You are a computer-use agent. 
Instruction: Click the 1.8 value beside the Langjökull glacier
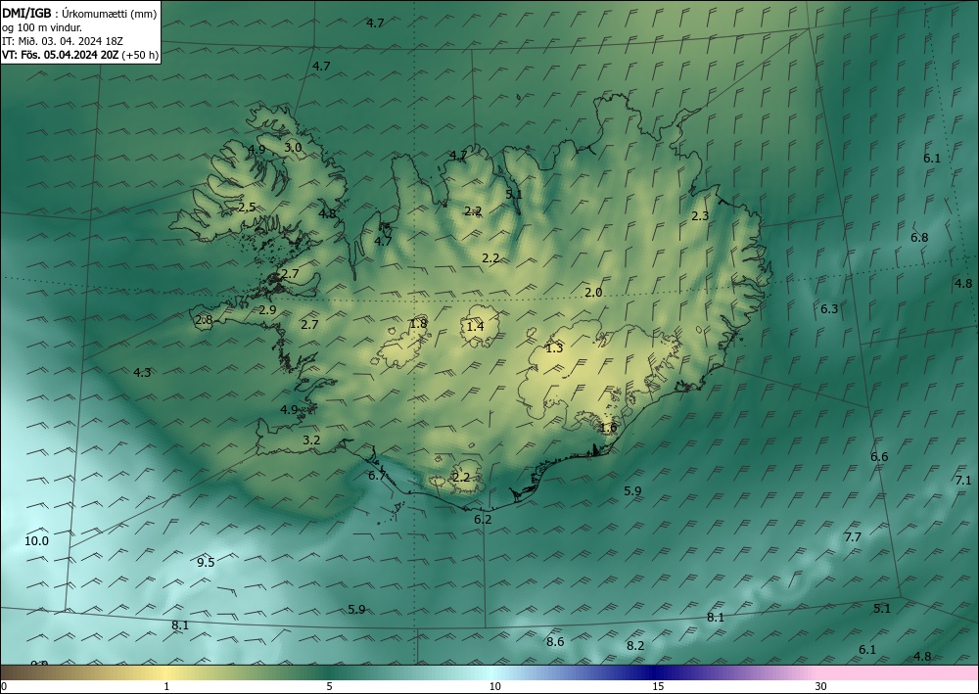click(x=418, y=323)
